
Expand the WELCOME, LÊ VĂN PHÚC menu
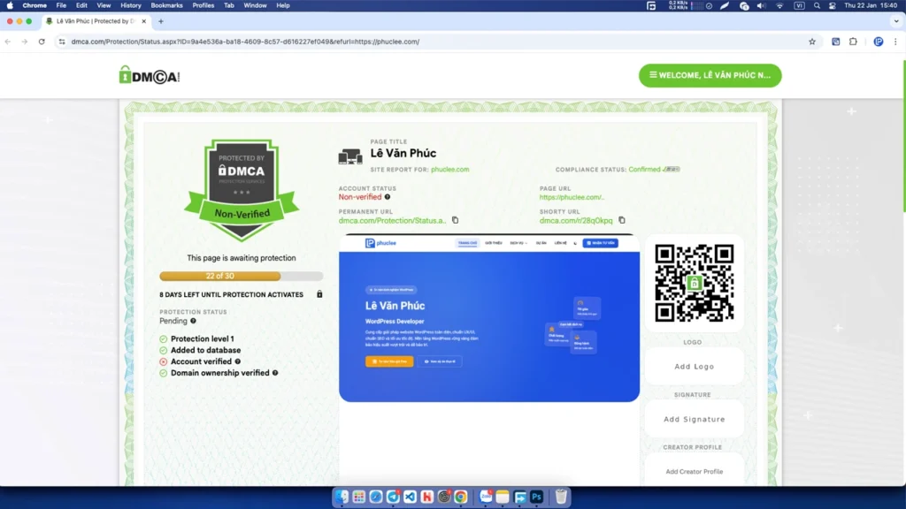710,75
